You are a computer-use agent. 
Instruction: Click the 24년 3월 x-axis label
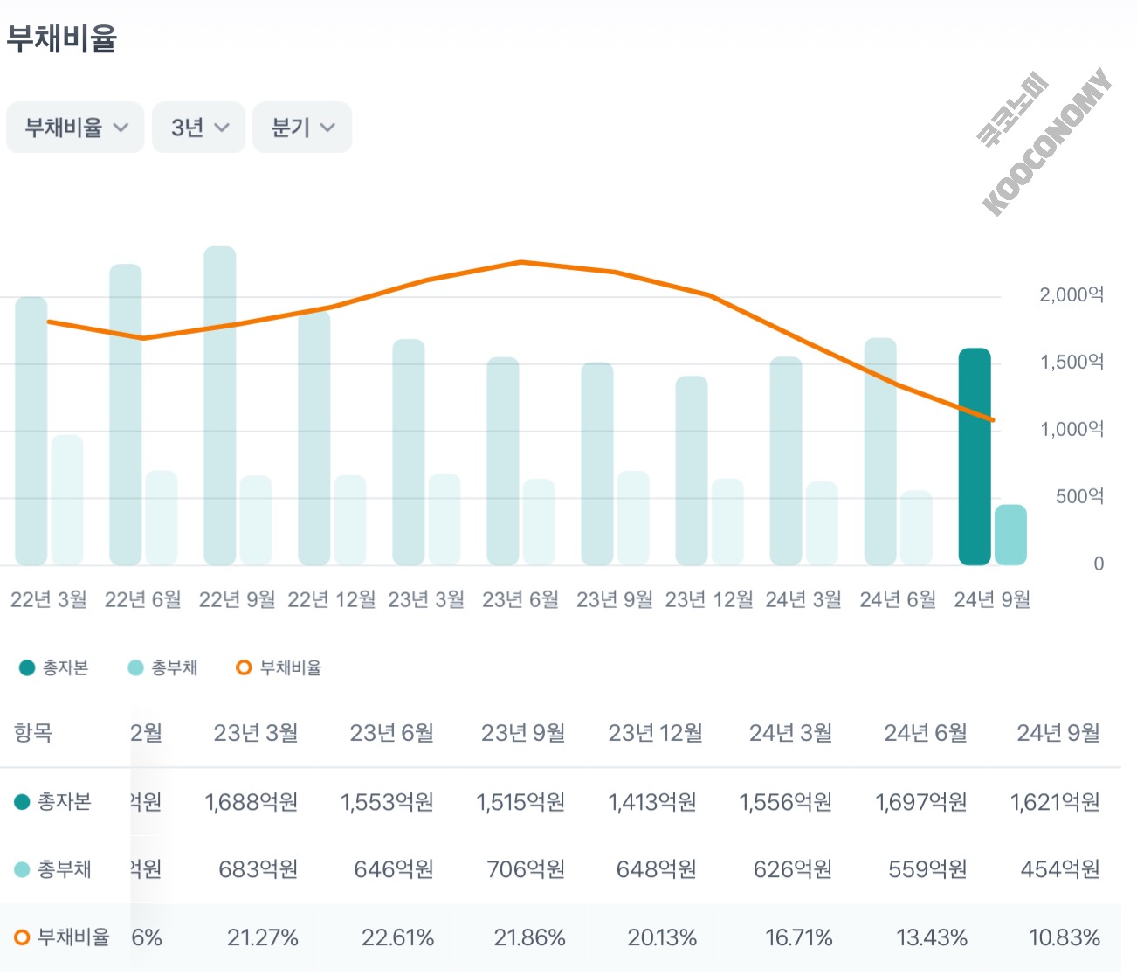803,599
